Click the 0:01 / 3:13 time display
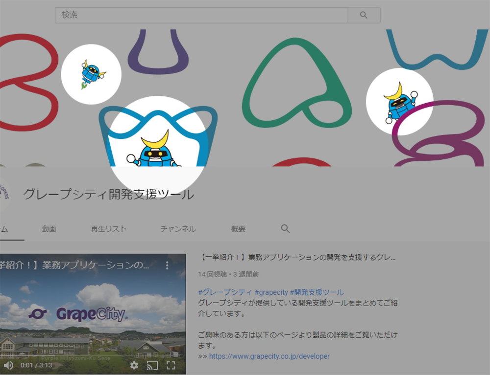The width and height of the screenshot is (490, 375). pos(36,365)
